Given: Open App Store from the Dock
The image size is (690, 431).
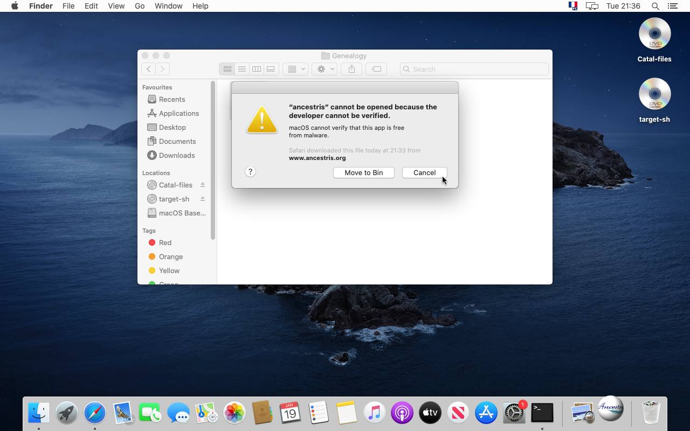Looking at the screenshot, I should tap(486, 413).
